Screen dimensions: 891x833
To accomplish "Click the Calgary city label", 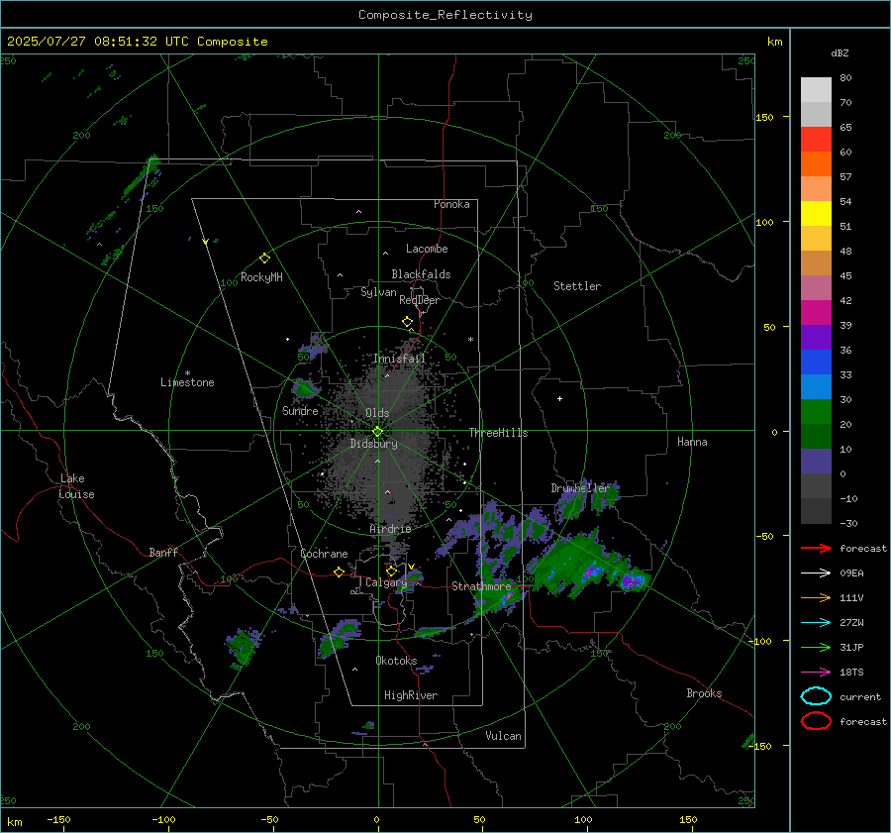I will click(386, 582).
